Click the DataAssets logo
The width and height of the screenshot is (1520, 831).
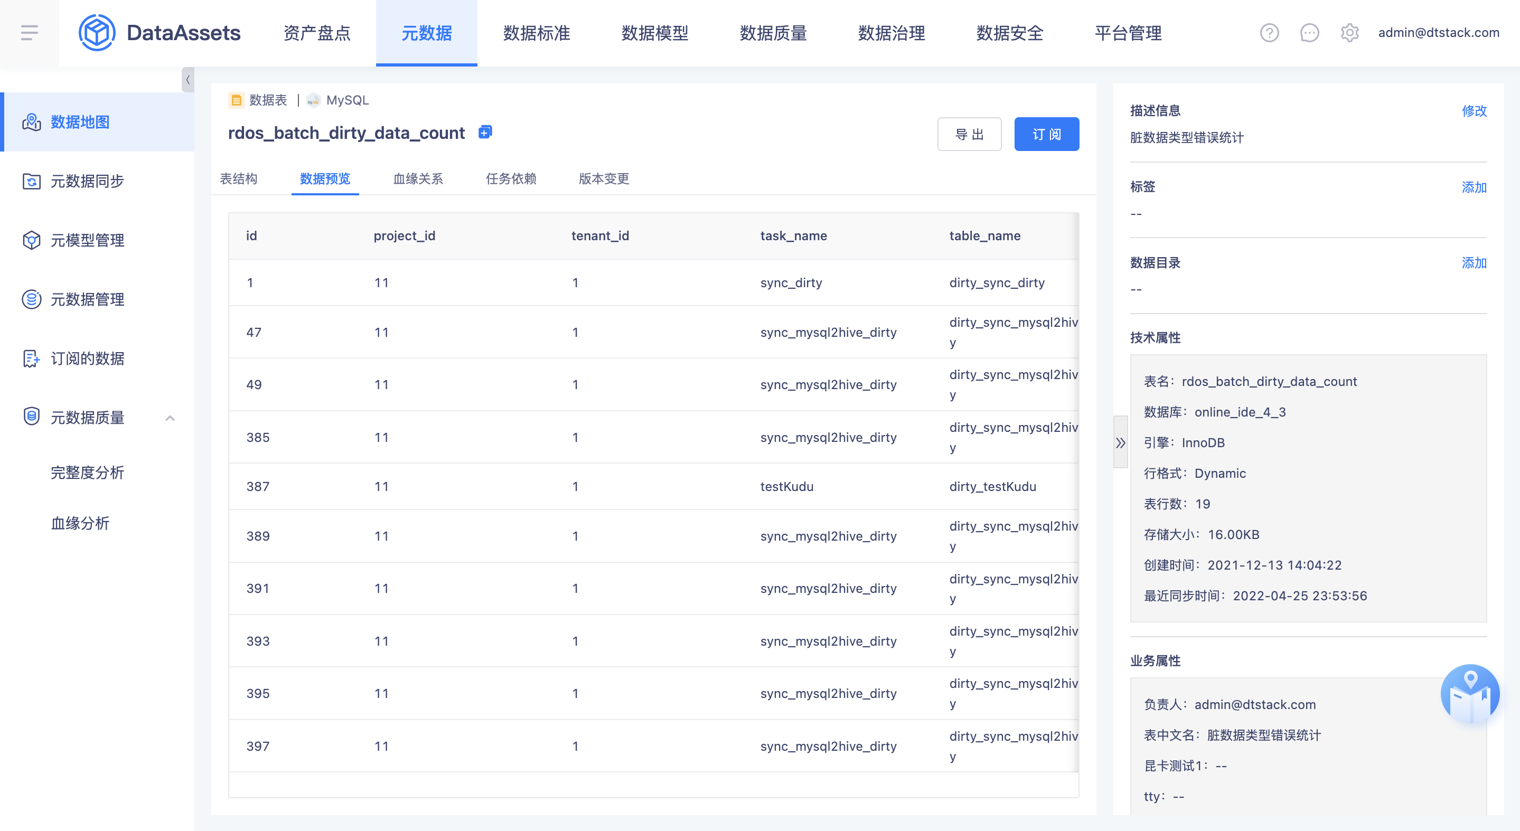coord(159,32)
